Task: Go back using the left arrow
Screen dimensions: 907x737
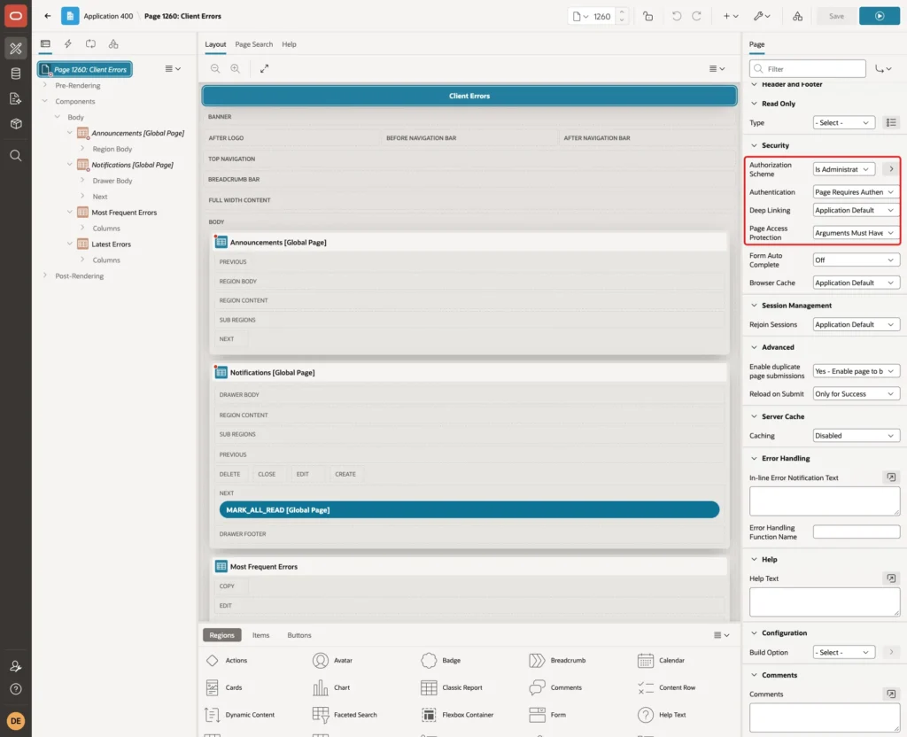Action: coord(48,16)
